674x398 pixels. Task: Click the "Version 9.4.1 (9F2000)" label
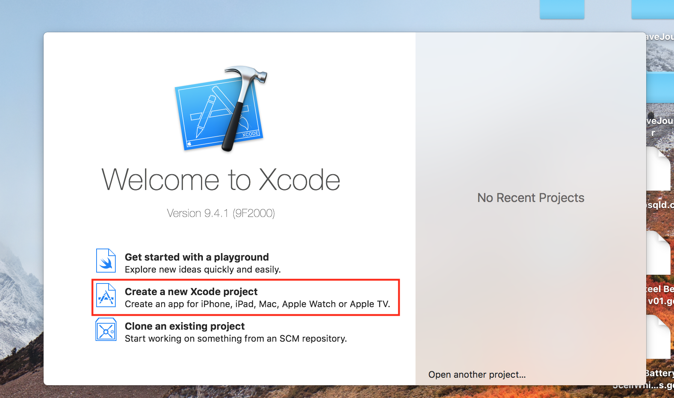221,213
